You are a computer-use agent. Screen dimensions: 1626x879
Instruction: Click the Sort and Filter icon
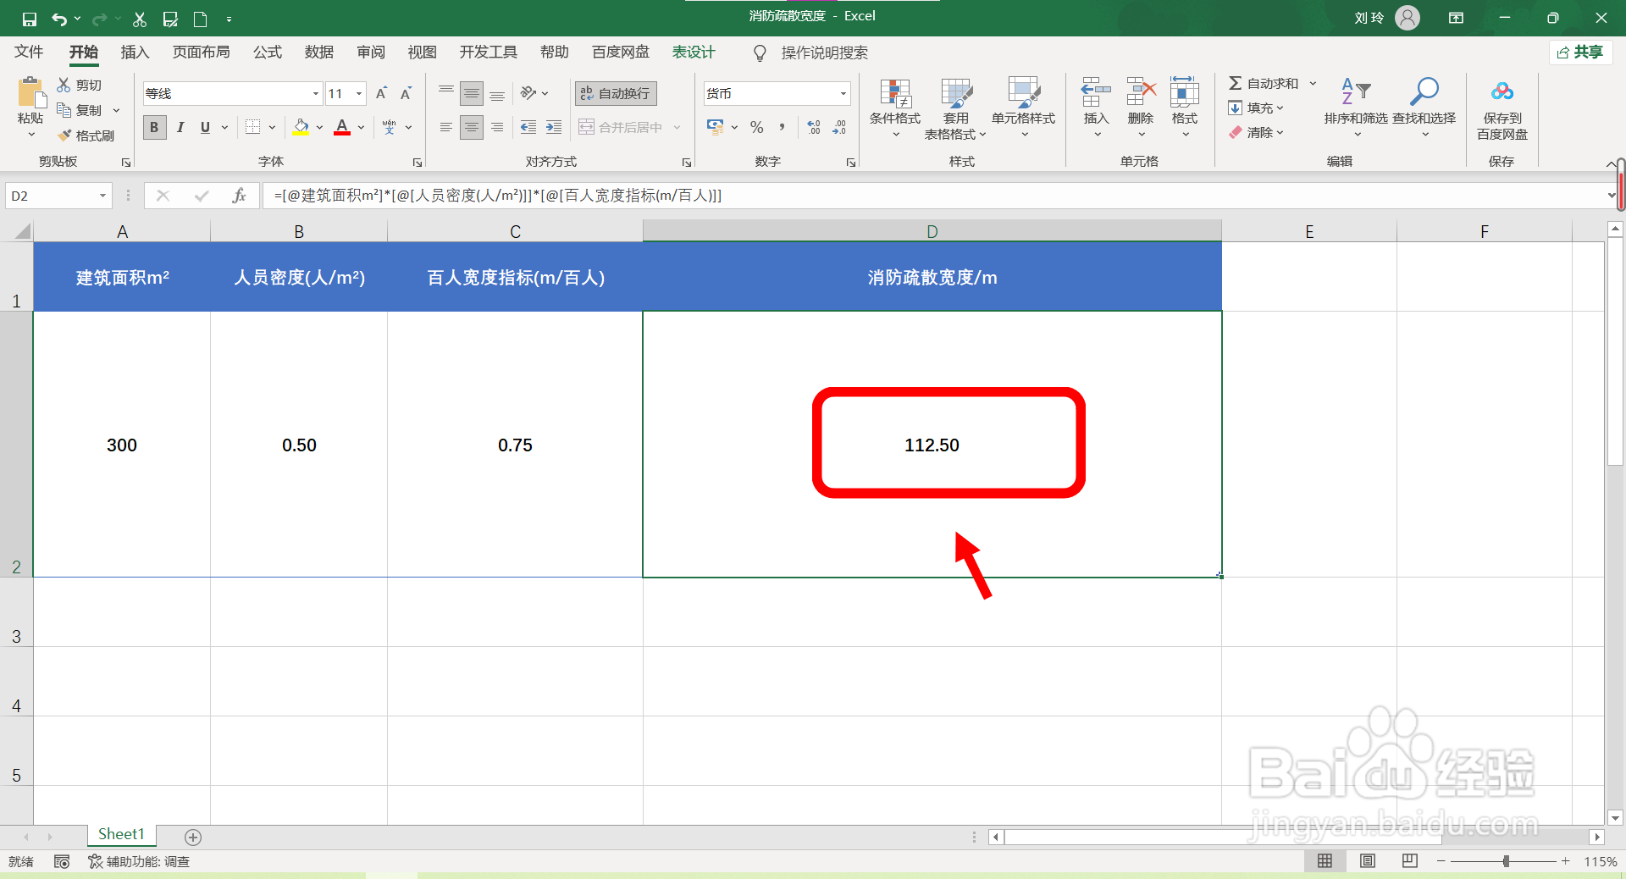click(x=1353, y=108)
